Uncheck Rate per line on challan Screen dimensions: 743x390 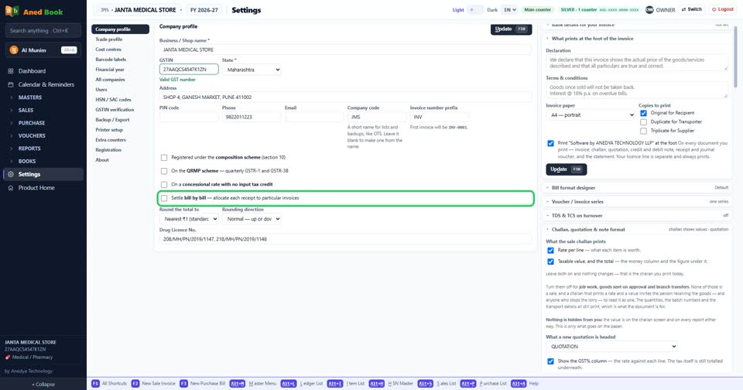click(x=550, y=250)
